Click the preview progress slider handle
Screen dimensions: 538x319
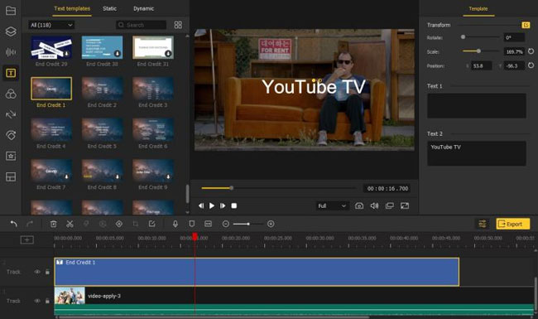(232, 188)
